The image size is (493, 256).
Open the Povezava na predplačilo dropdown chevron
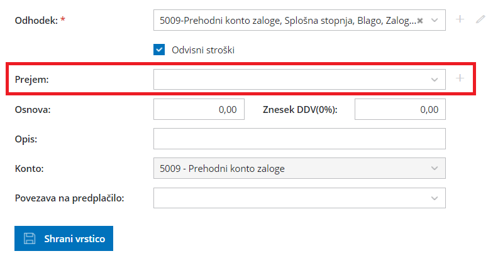click(x=434, y=198)
